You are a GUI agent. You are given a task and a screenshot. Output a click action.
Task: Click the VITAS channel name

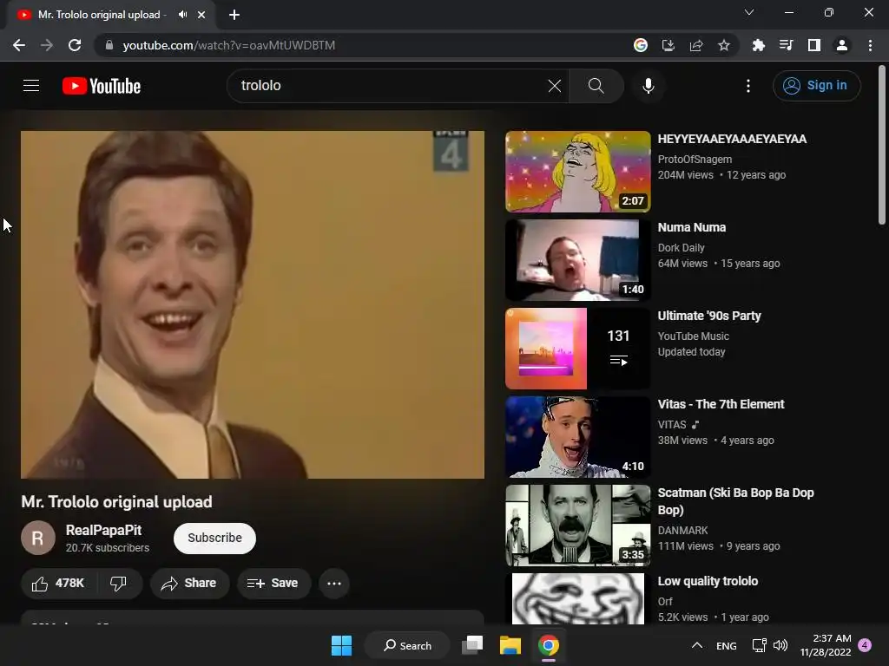tap(672, 424)
